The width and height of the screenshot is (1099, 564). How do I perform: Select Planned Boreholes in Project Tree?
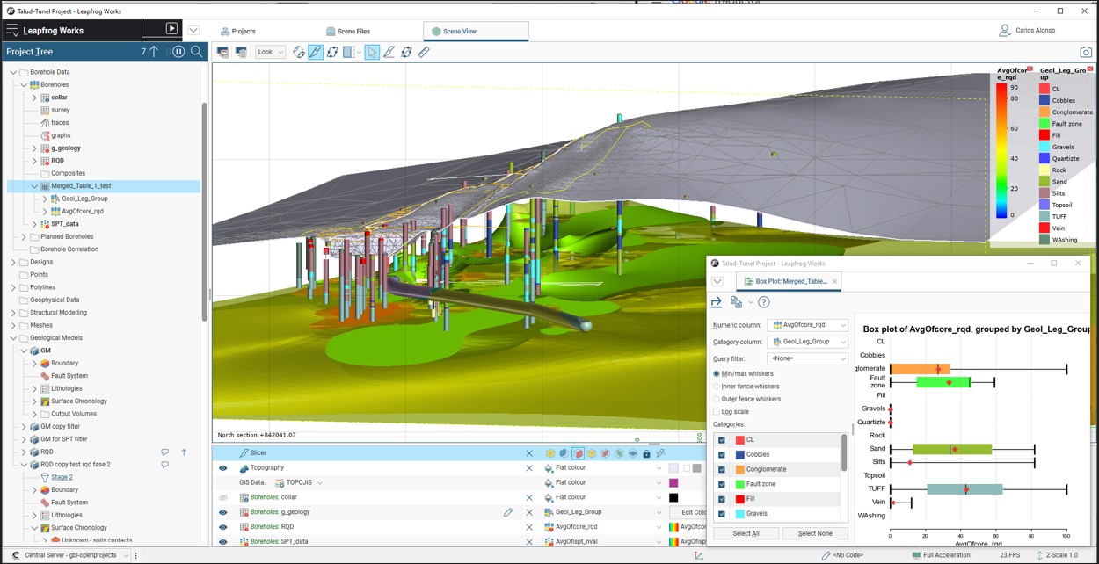[67, 236]
